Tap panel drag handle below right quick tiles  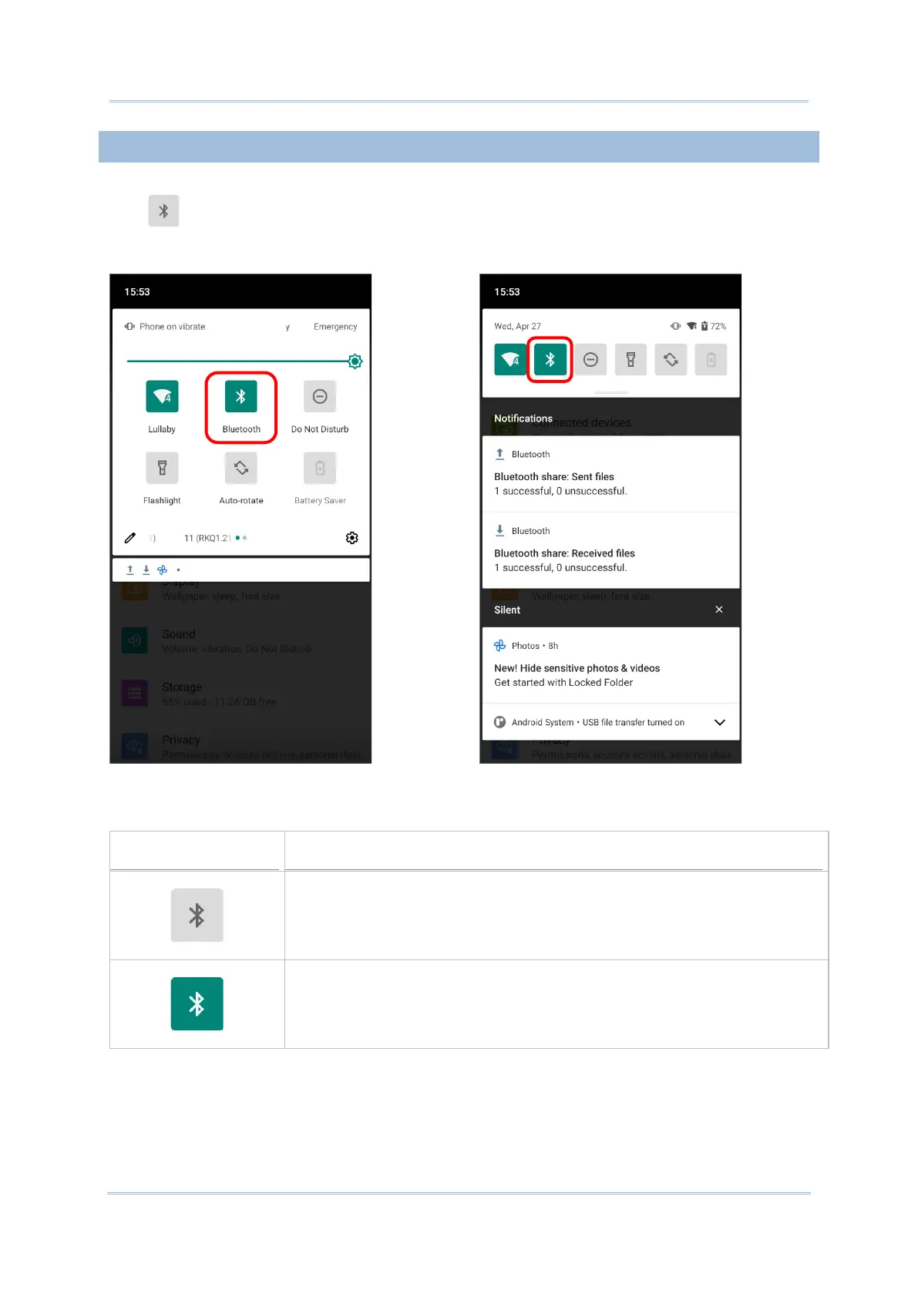[x=611, y=393]
